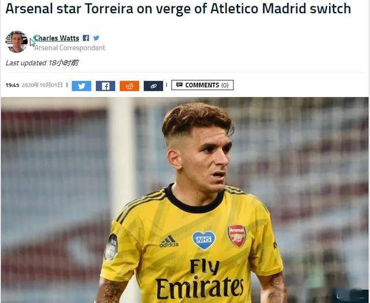This screenshot has width=370, height=303.
Task: Click the speech bubble icon in Comments
Action: click(x=179, y=85)
